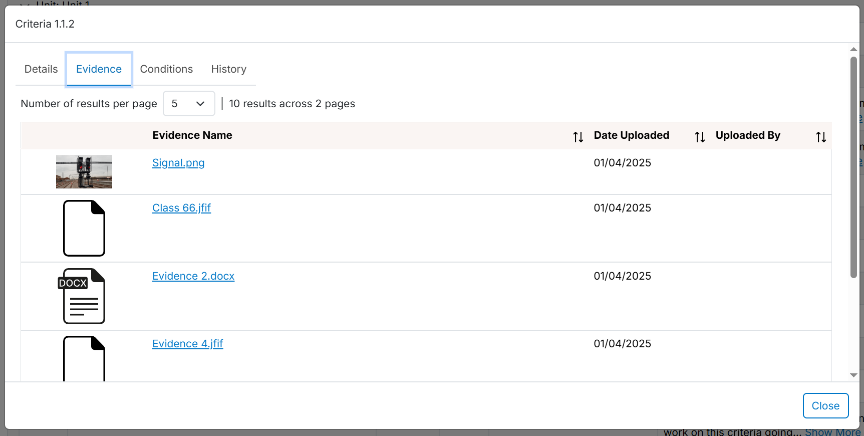864x436 pixels.
Task: Click the scrollbar down arrow
Action: click(853, 375)
